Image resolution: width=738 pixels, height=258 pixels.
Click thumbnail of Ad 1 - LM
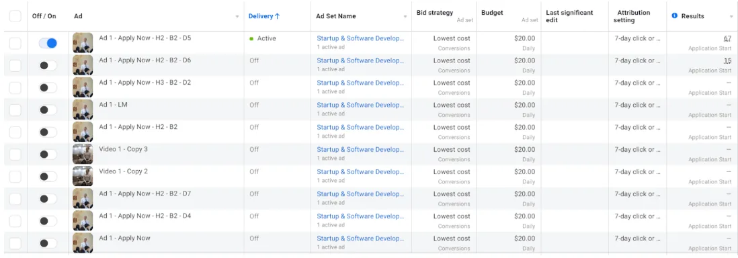[83, 110]
